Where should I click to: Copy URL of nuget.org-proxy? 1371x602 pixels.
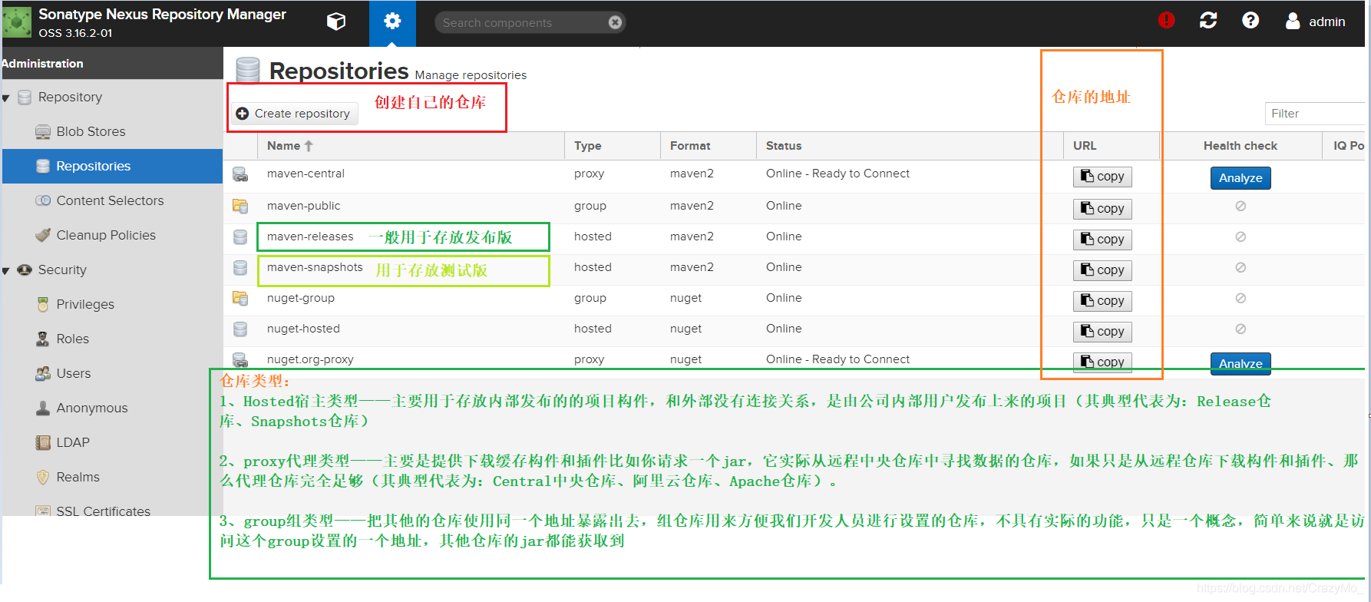click(1102, 362)
